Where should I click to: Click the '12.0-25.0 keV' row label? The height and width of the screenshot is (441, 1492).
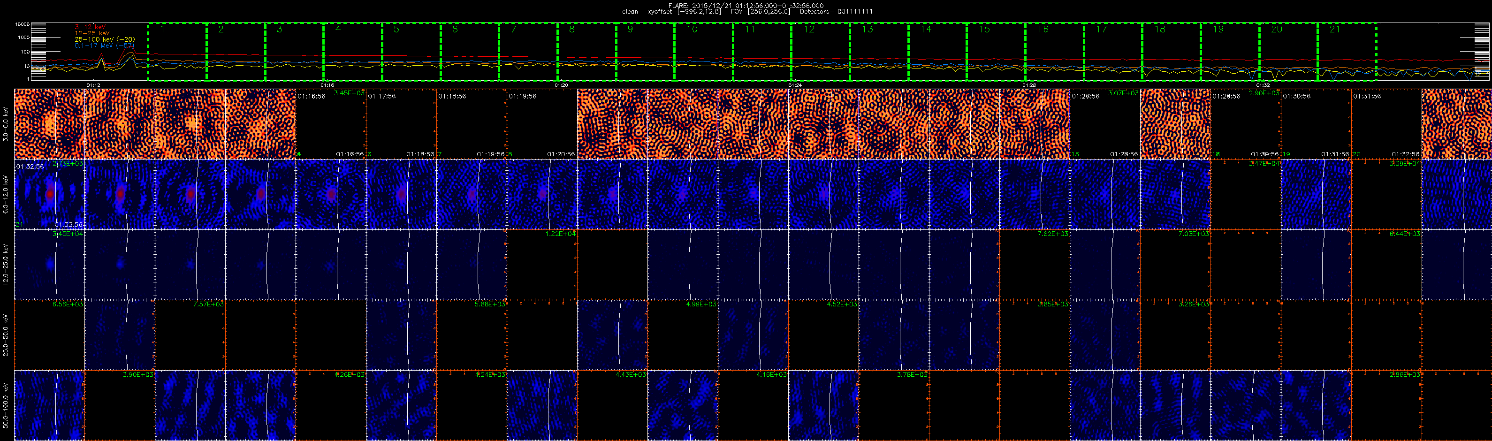point(6,264)
